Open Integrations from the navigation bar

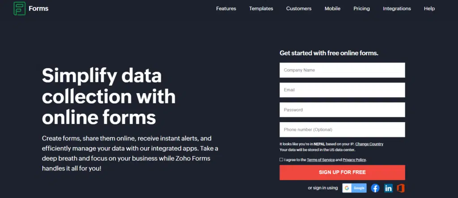click(x=397, y=8)
